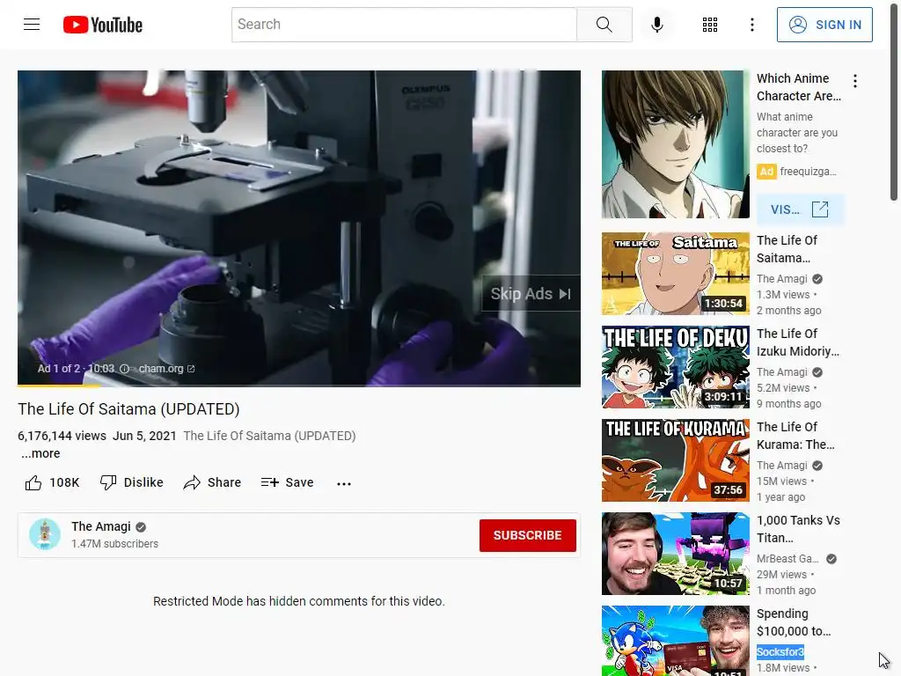Save video to a playlist

click(x=287, y=483)
